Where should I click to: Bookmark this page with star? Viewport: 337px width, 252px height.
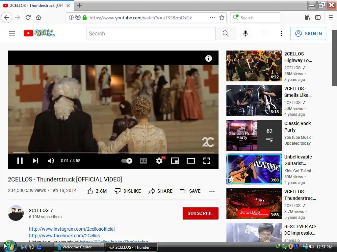pyautogui.click(x=222, y=18)
